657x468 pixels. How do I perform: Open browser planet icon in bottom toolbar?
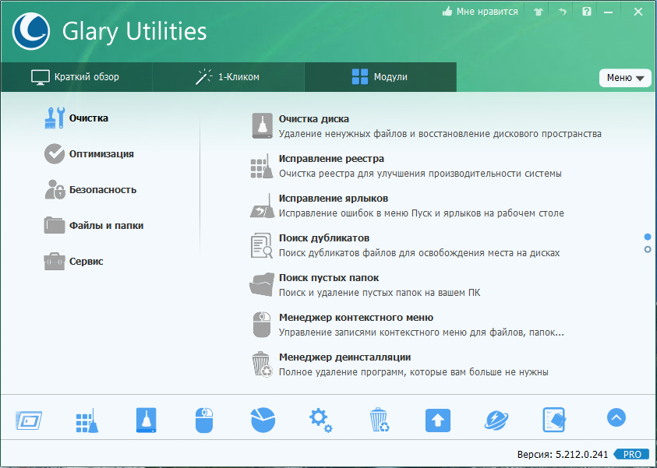[496, 420]
